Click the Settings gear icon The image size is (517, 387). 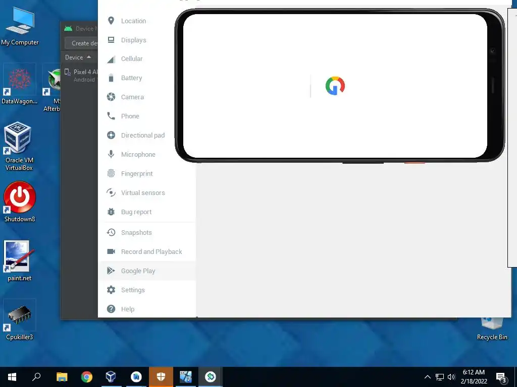[111, 290]
